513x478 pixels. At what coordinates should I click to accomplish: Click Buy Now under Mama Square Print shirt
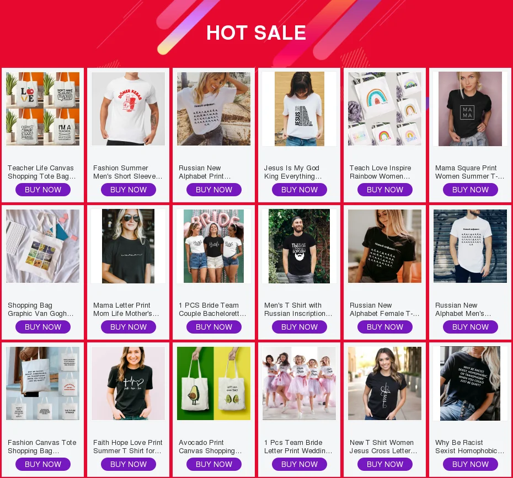[x=471, y=190]
